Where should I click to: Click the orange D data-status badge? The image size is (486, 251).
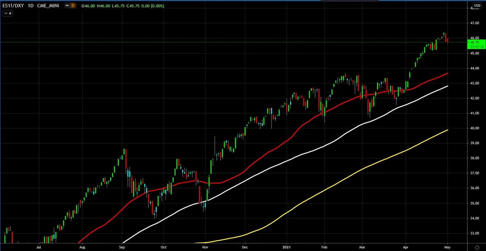tap(72, 6)
